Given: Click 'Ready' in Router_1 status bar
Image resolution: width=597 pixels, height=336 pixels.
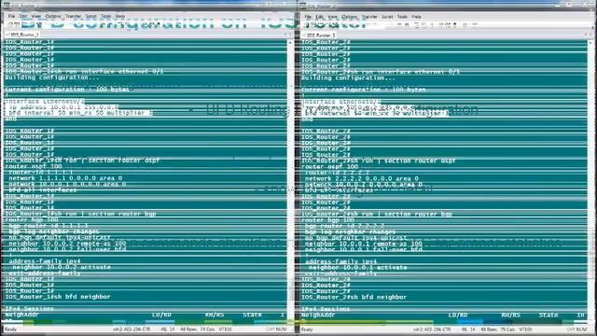Looking at the screenshot, I should coord(10,329).
